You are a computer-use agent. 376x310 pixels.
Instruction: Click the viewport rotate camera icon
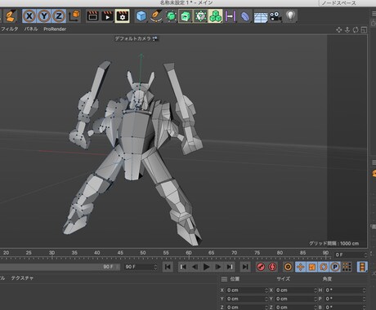click(x=356, y=29)
